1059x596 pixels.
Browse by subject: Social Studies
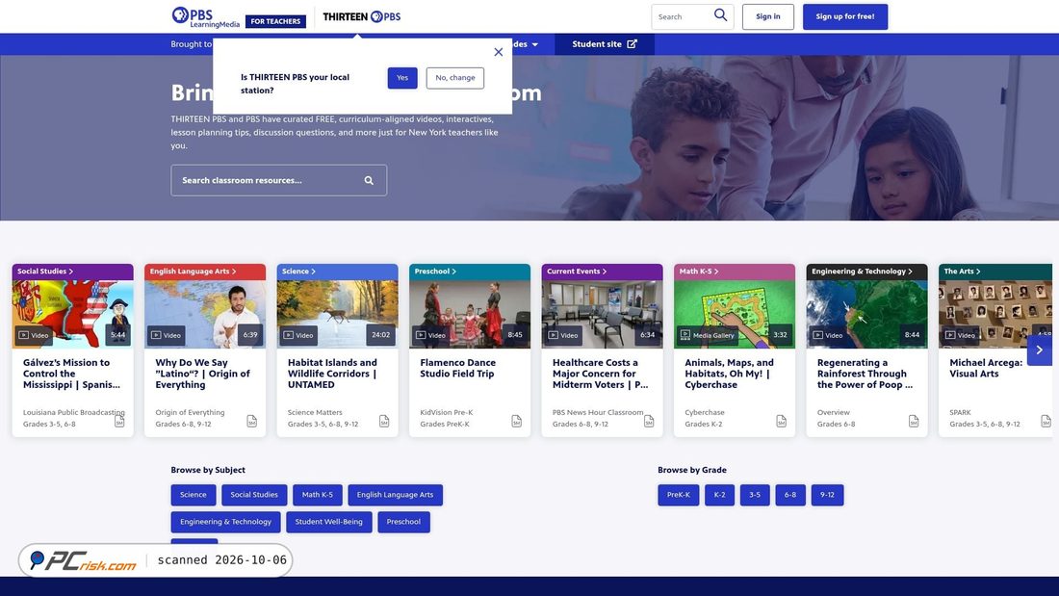coord(254,495)
